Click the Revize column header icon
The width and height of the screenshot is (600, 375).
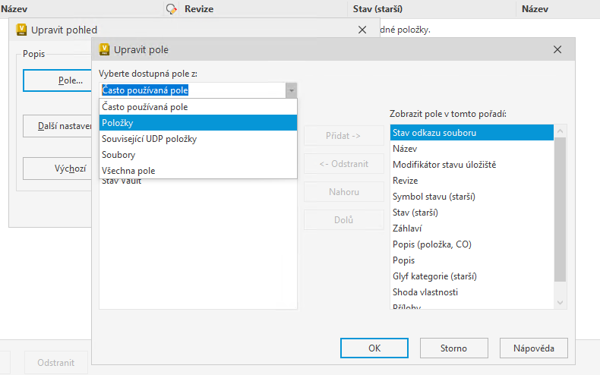pyautogui.click(x=172, y=9)
